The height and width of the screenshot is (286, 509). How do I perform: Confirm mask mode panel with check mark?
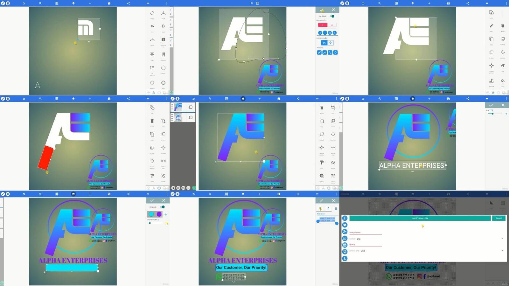coord(322,10)
